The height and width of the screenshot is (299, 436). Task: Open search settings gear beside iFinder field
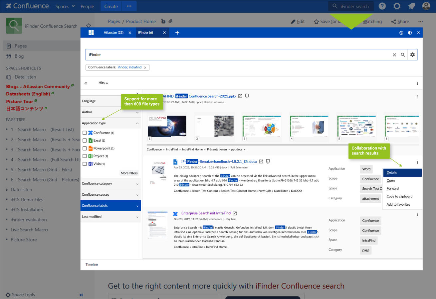coord(412,55)
